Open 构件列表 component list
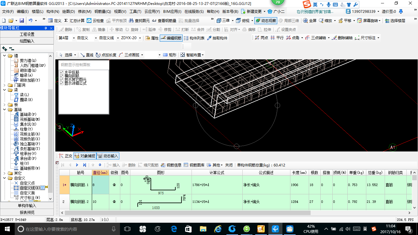This screenshot has width=418, height=235. pyautogui.click(x=194, y=38)
